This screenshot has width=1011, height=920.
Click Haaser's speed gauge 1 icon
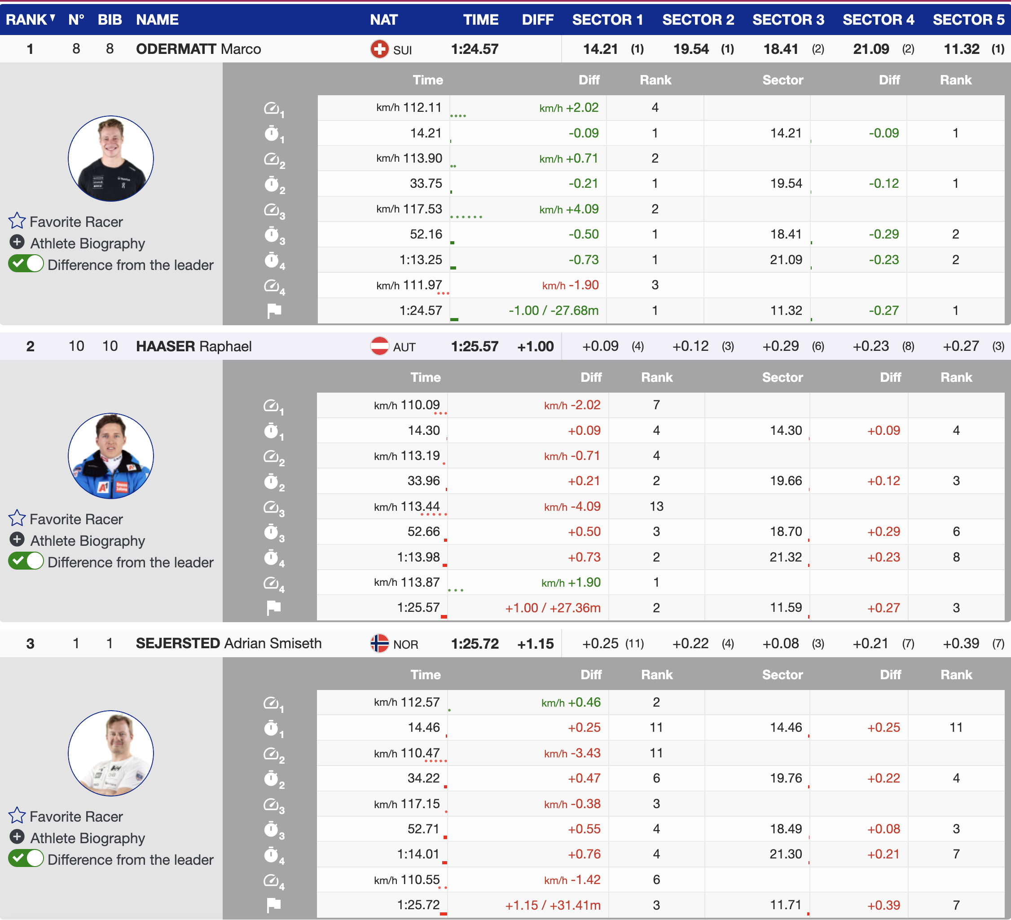pos(271,406)
